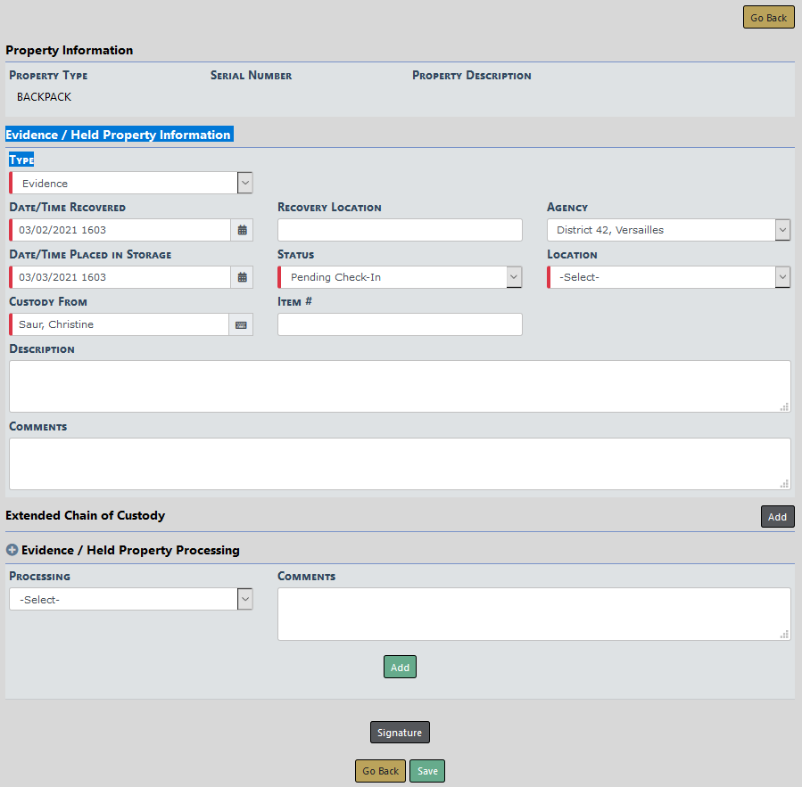Screen dimensions: 802x787
Task: Click the top Go Back button
Action: [768, 18]
